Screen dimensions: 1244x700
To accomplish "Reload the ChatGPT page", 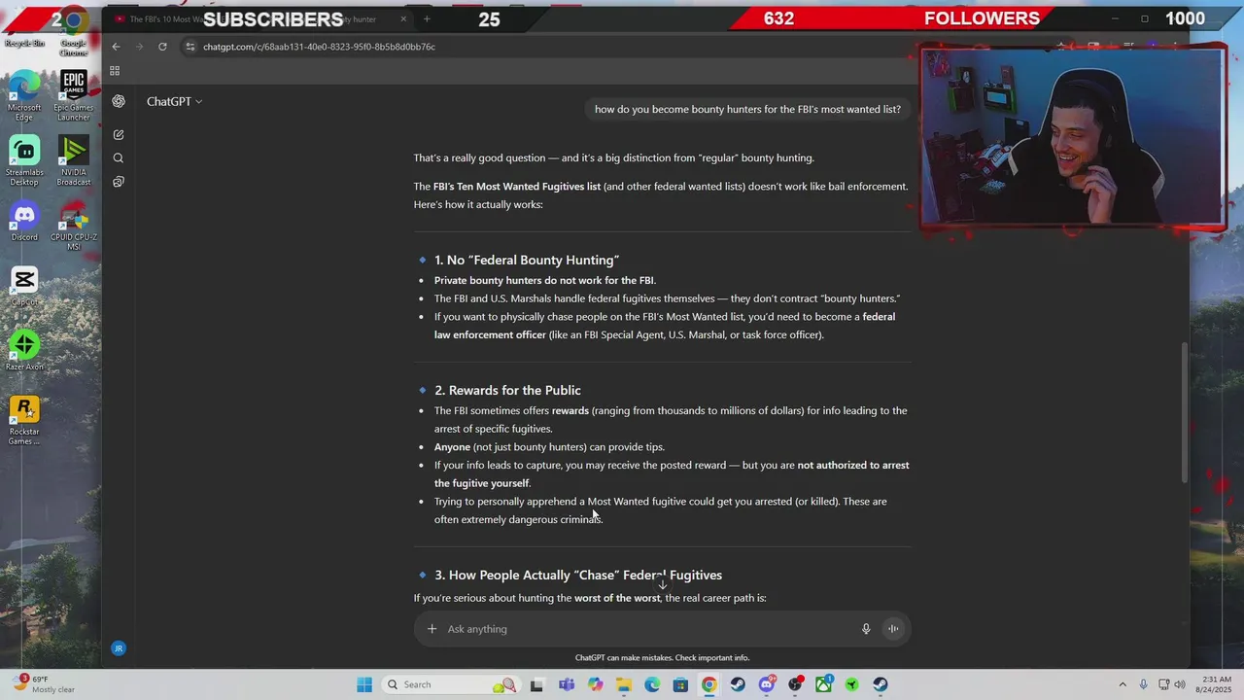I will point(162,47).
